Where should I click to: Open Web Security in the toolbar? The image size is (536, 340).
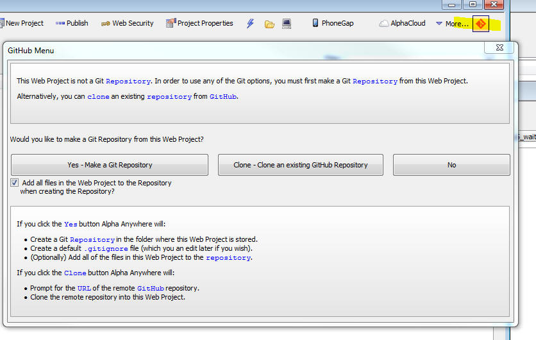pos(127,23)
